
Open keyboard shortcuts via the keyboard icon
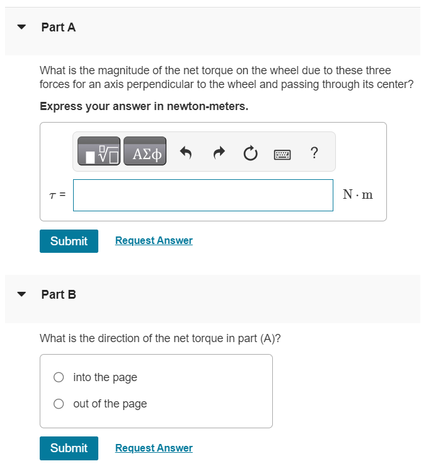(282, 155)
